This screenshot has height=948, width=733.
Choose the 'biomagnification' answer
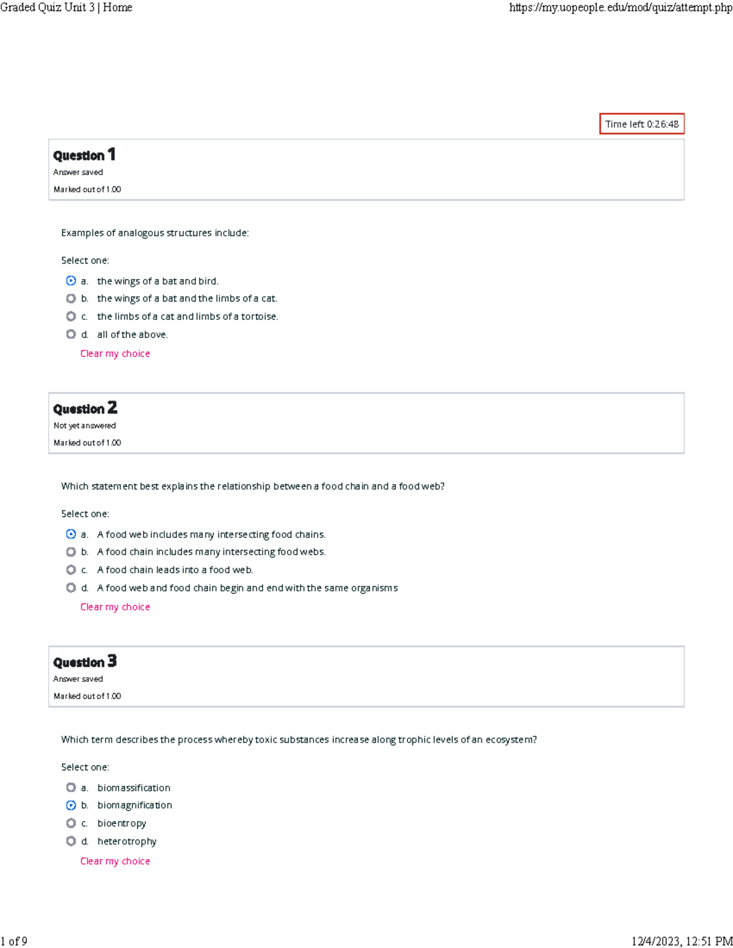pyautogui.click(x=71, y=805)
